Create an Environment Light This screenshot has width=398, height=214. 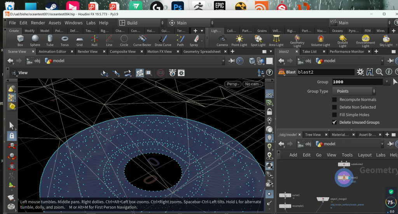click(365, 41)
